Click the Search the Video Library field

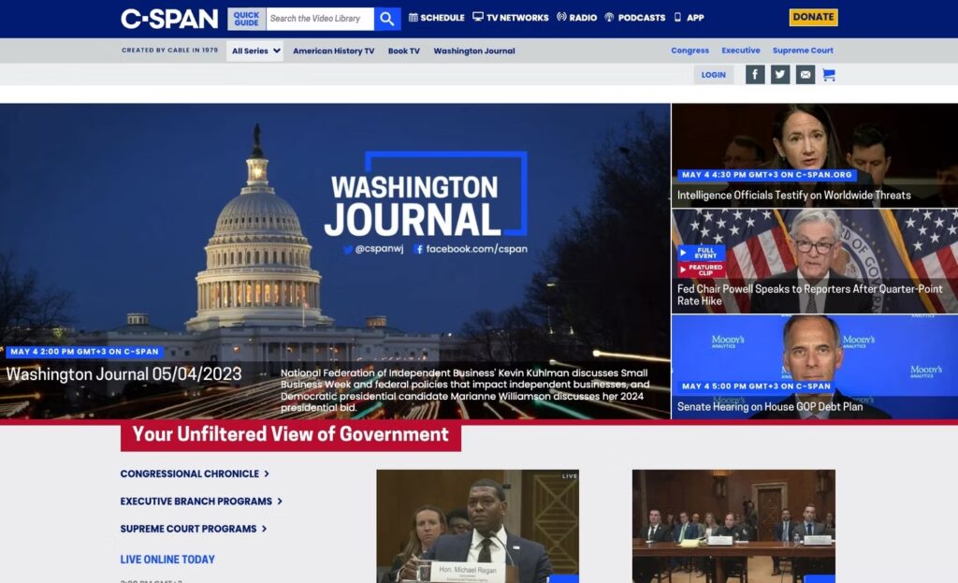320,19
